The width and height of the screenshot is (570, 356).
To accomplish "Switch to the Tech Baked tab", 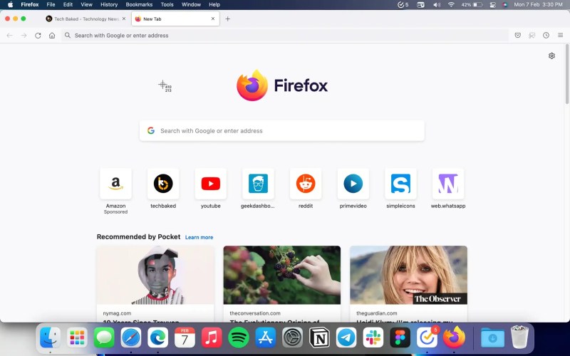I will click(x=85, y=19).
